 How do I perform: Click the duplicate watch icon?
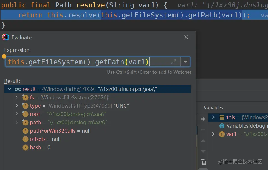[x=203, y=162]
